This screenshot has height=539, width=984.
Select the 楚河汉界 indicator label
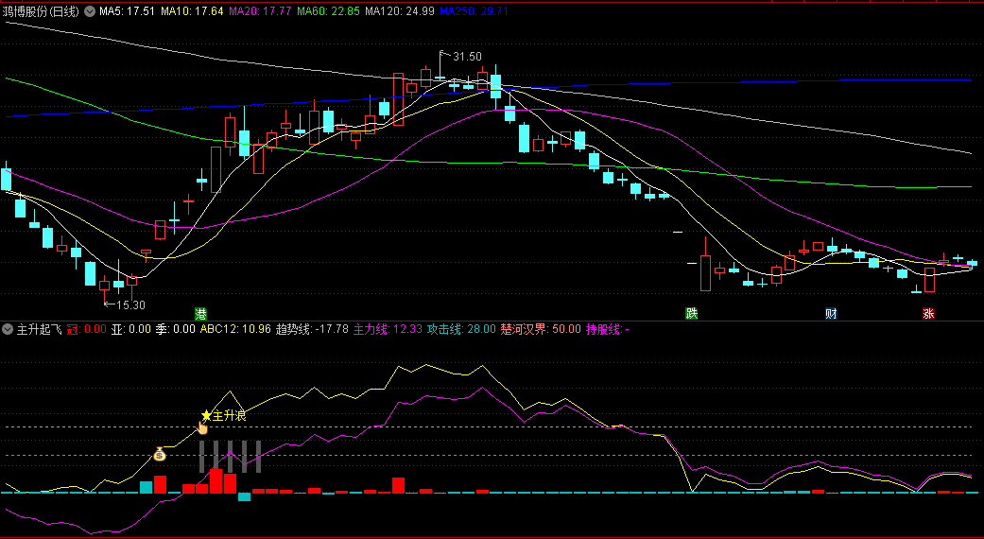coord(539,329)
